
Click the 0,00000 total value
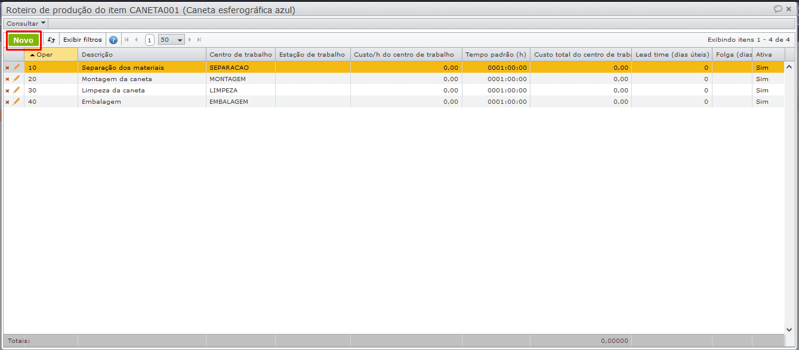[x=615, y=341]
